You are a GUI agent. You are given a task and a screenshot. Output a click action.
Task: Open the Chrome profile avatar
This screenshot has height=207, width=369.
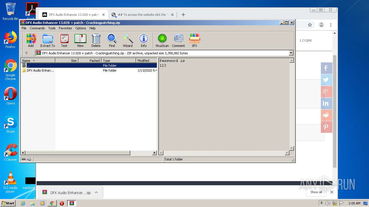(x=321, y=25)
